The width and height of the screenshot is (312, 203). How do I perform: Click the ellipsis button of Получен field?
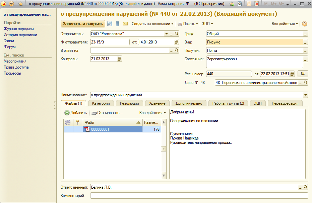click(x=306, y=50)
